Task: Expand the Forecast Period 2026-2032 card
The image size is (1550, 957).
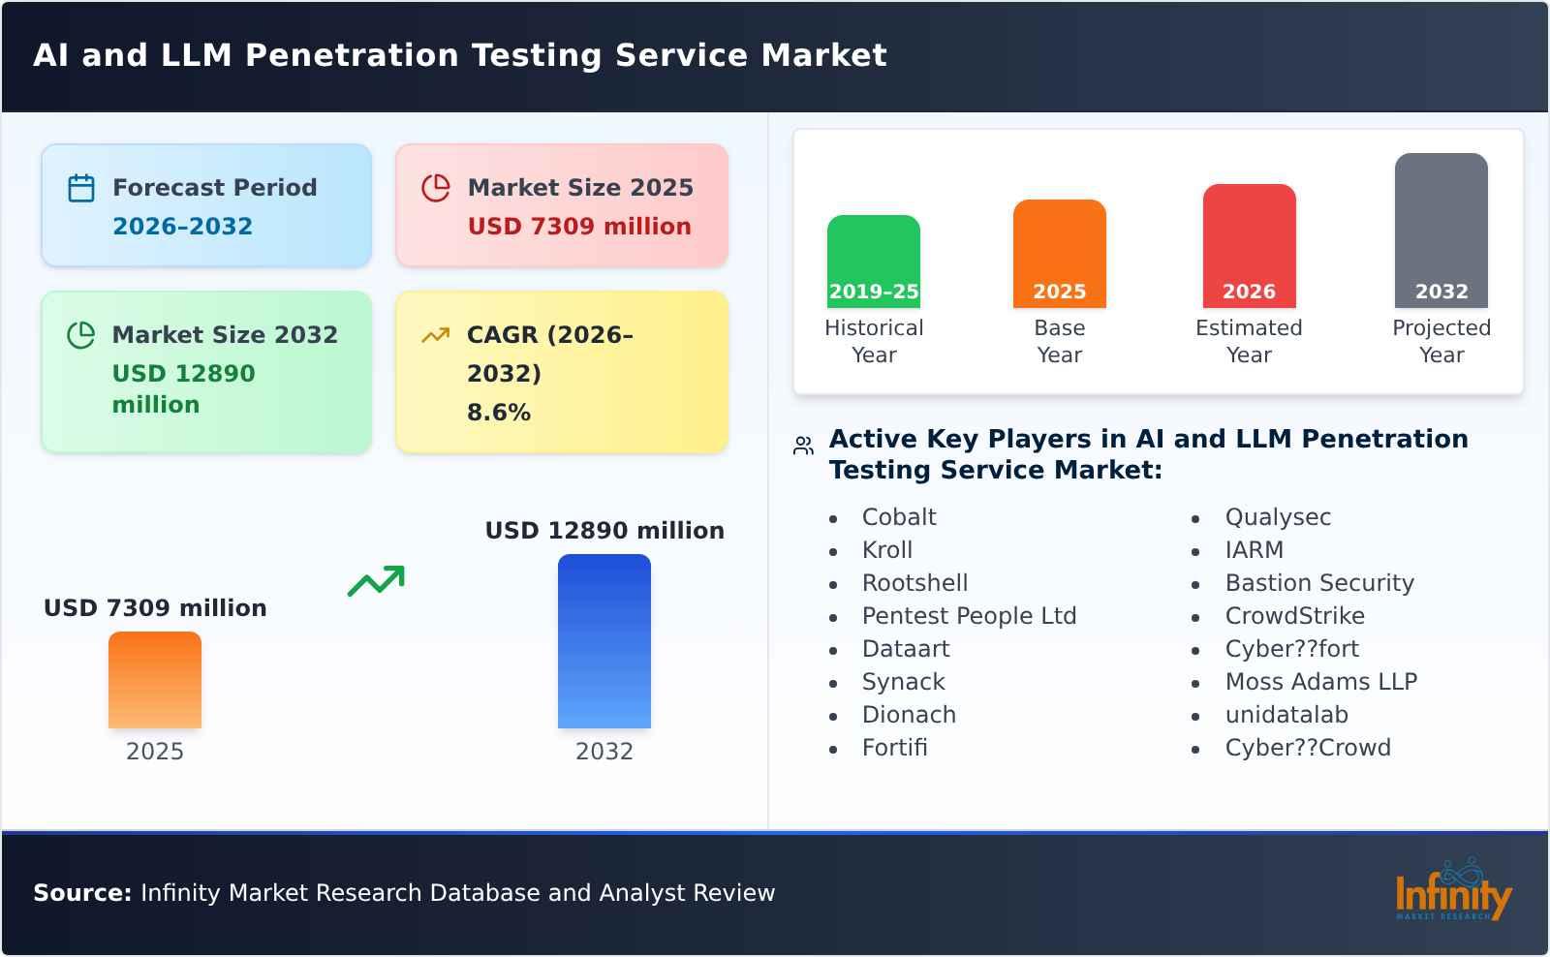Action: pyautogui.click(x=205, y=204)
